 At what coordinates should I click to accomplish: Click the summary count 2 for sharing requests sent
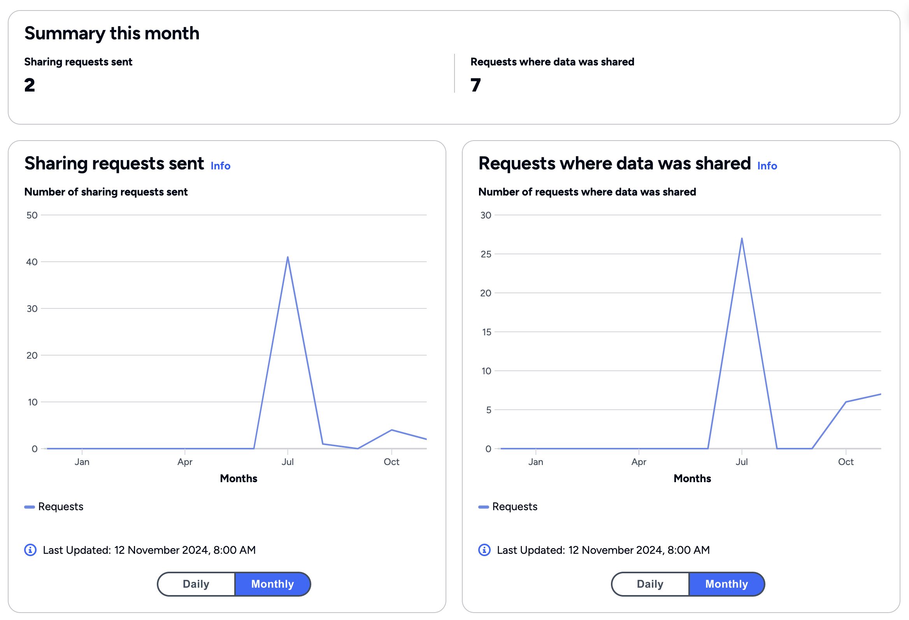[x=30, y=85]
